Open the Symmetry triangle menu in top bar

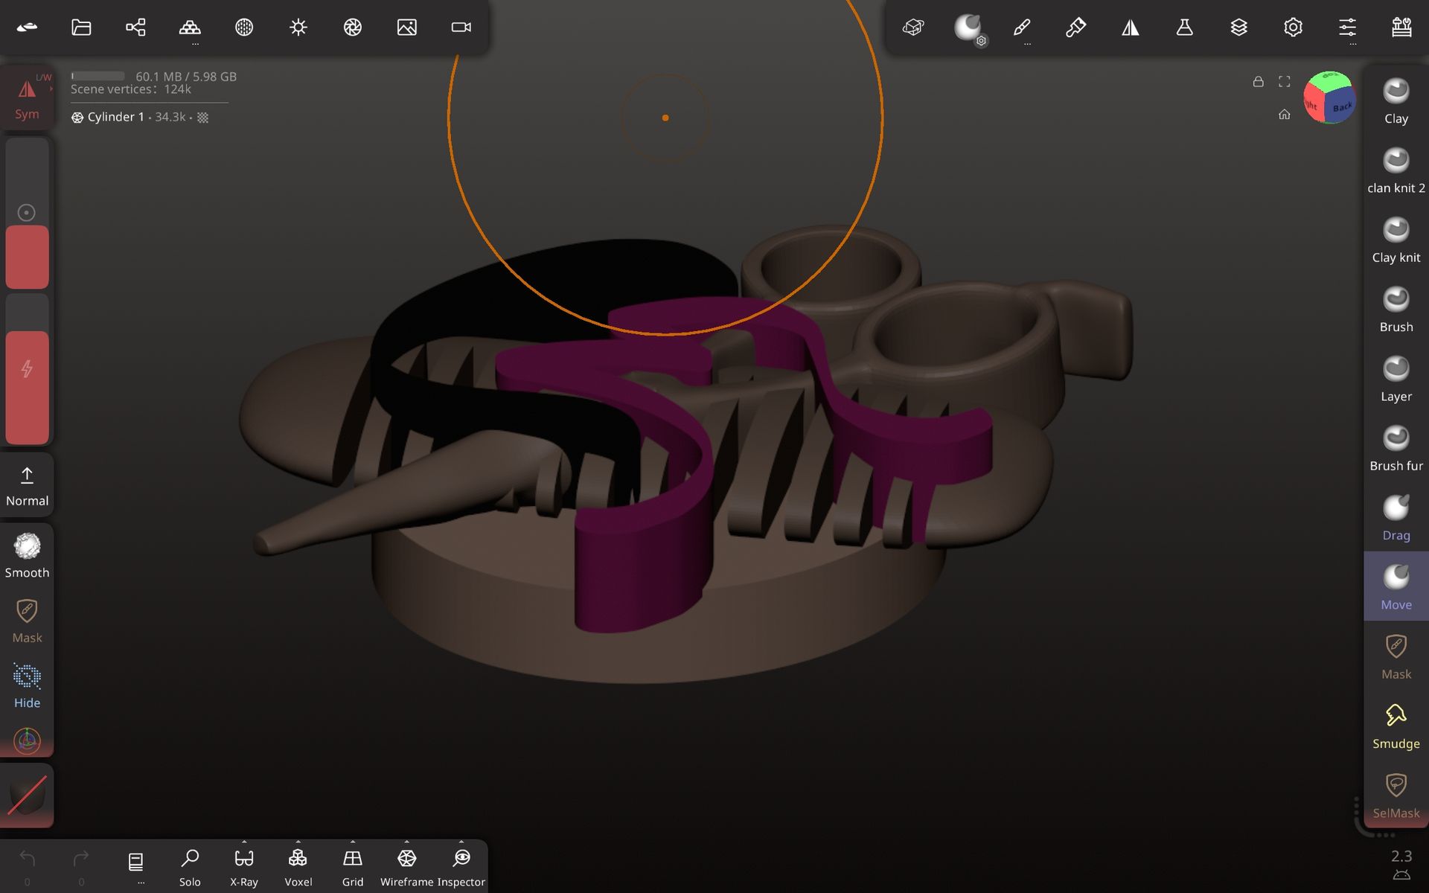click(1130, 28)
